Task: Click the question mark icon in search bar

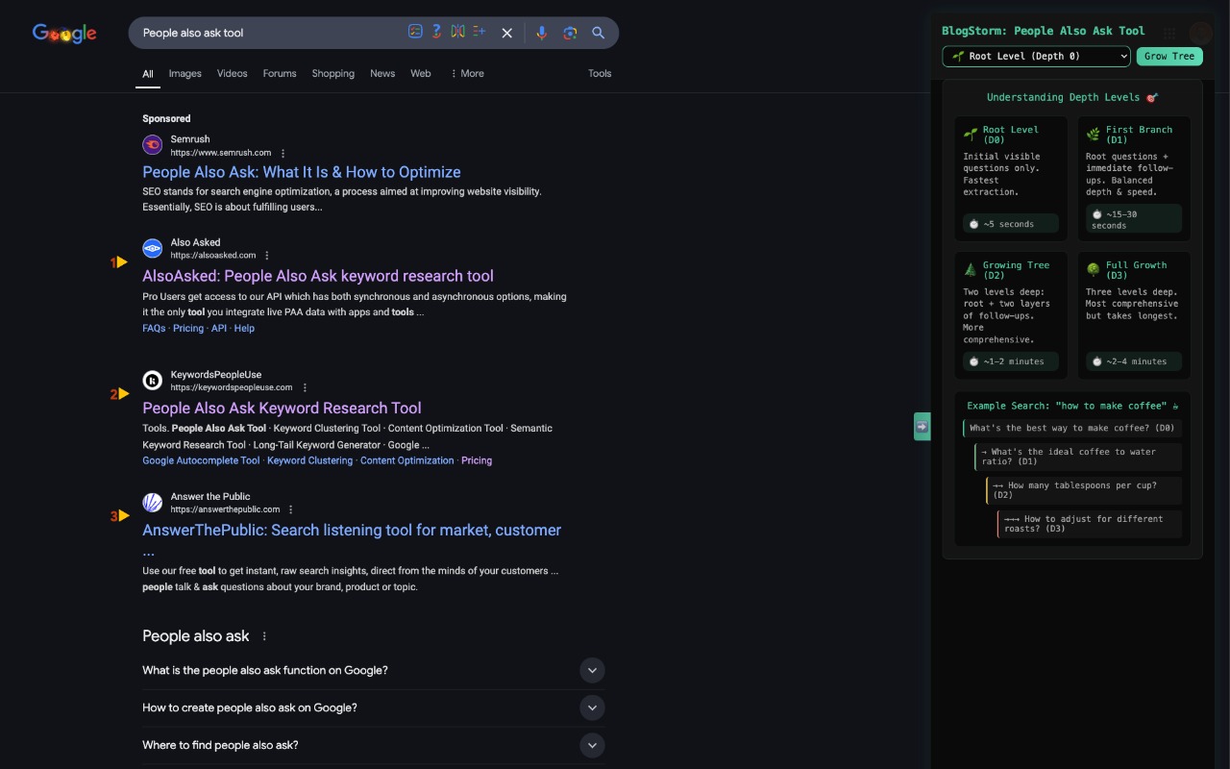Action: point(436,32)
